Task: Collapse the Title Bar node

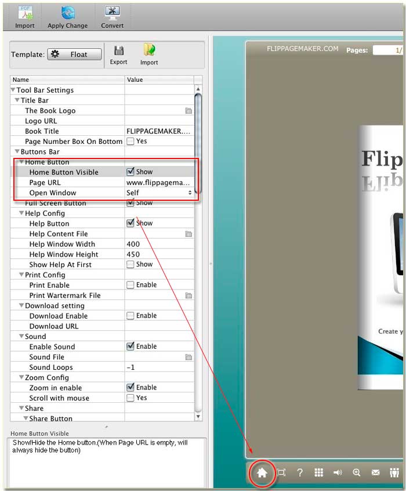Action: [x=17, y=100]
